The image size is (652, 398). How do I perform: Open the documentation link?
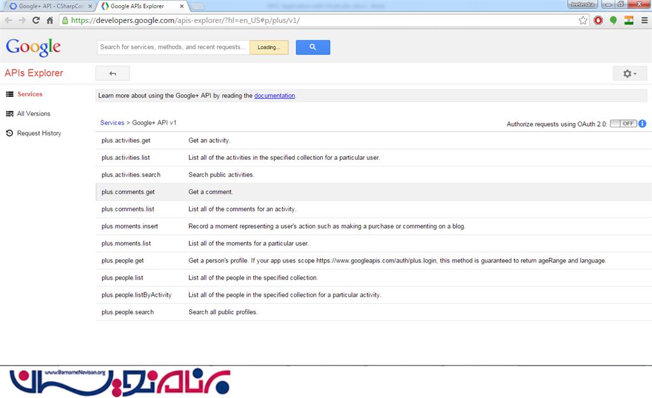(x=274, y=96)
